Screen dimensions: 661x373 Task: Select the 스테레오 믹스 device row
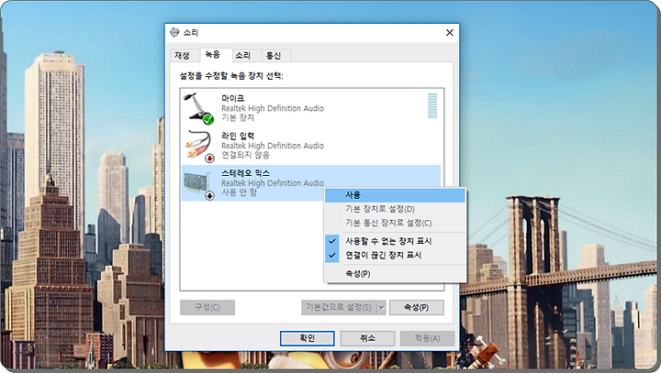tap(311, 183)
